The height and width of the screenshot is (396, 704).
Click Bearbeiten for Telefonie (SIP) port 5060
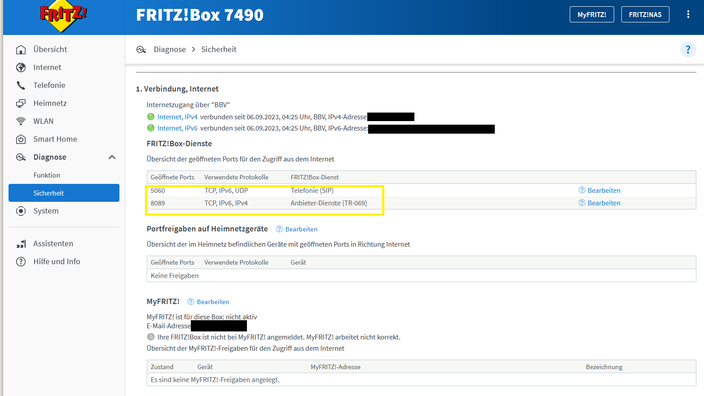point(604,190)
